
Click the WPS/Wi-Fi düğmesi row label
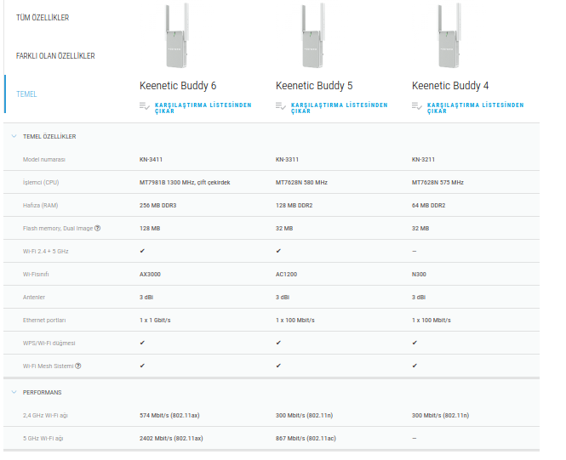(x=49, y=344)
